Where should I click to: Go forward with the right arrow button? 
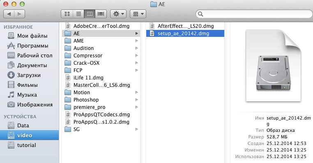pos(20,14)
